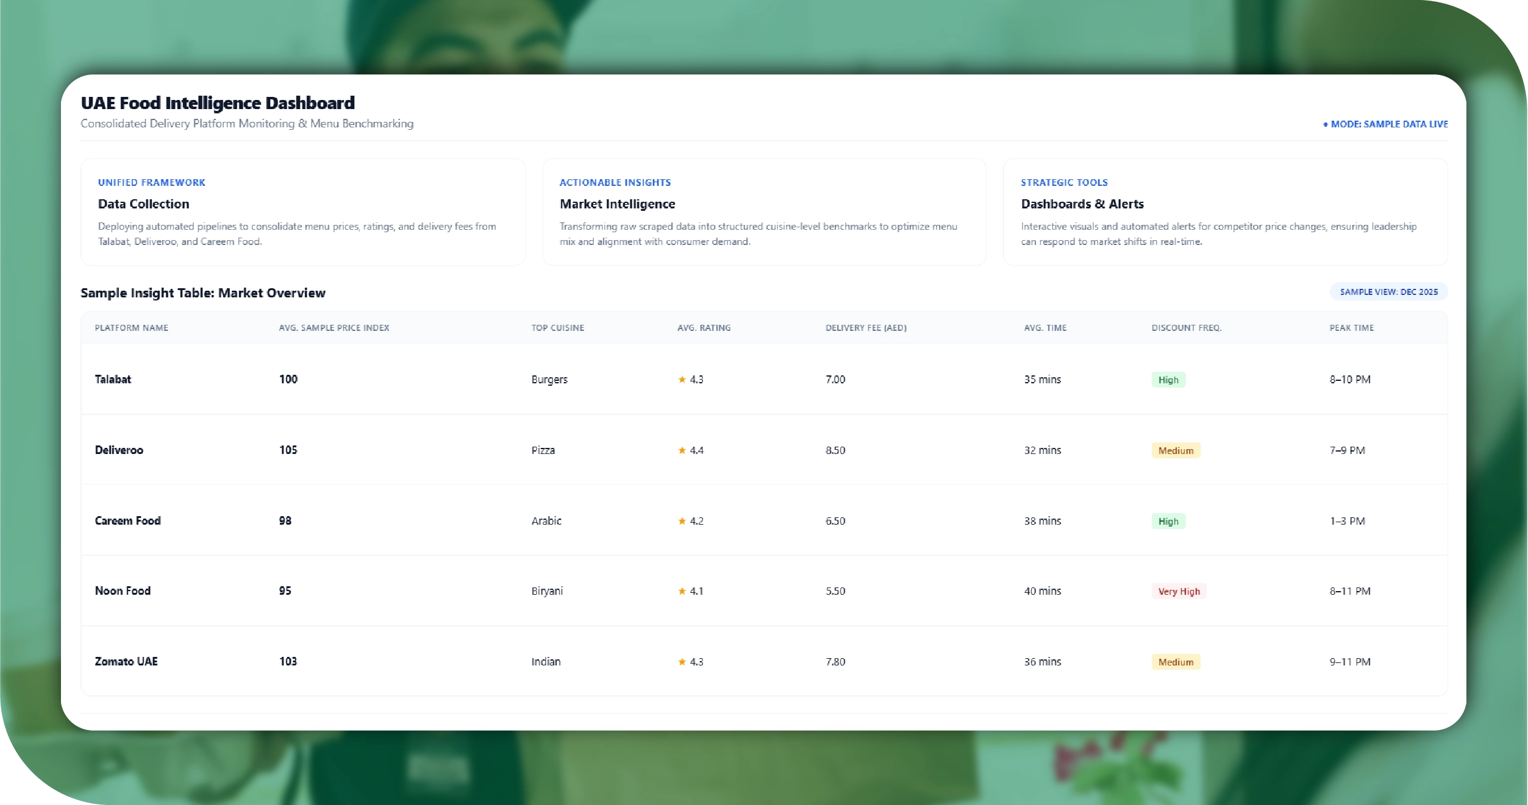Select the Careem Food platform name
1528x805 pixels.
(128, 521)
